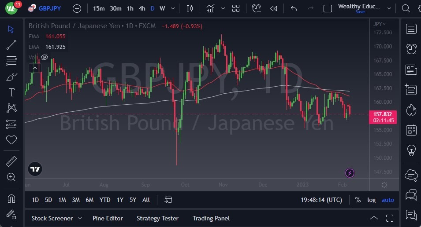421x227 pixels.
Task: Switch to the Pine Editor tab
Action: click(108, 218)
